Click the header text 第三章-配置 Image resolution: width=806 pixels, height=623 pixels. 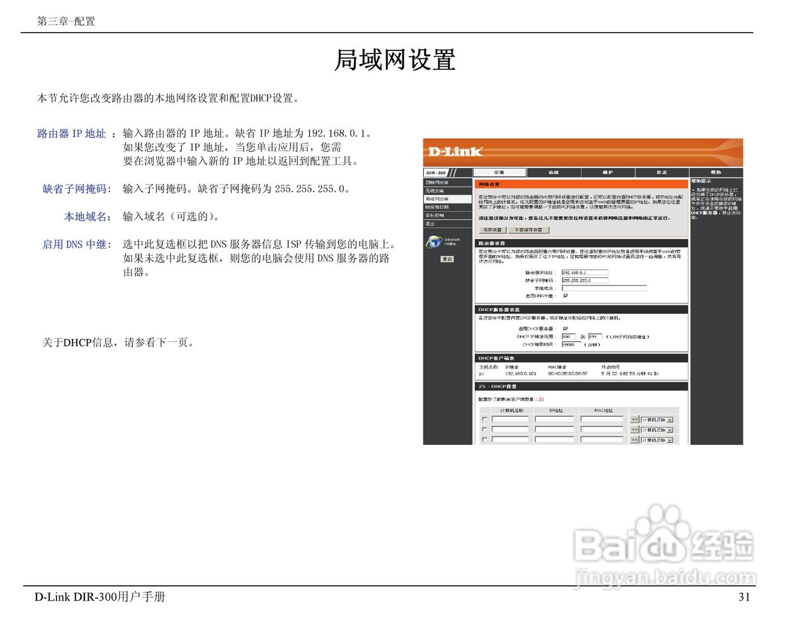(x=66, y=21)
